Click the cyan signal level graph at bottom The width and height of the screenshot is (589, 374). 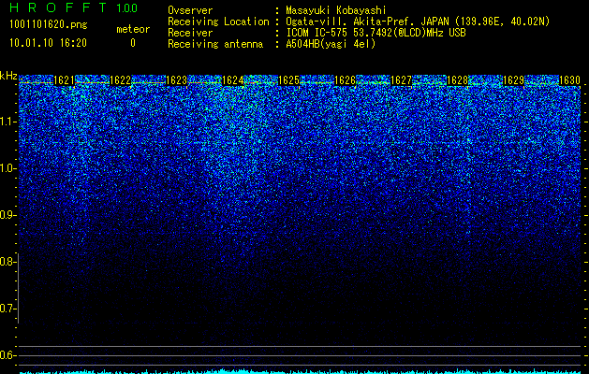(299, 371)
